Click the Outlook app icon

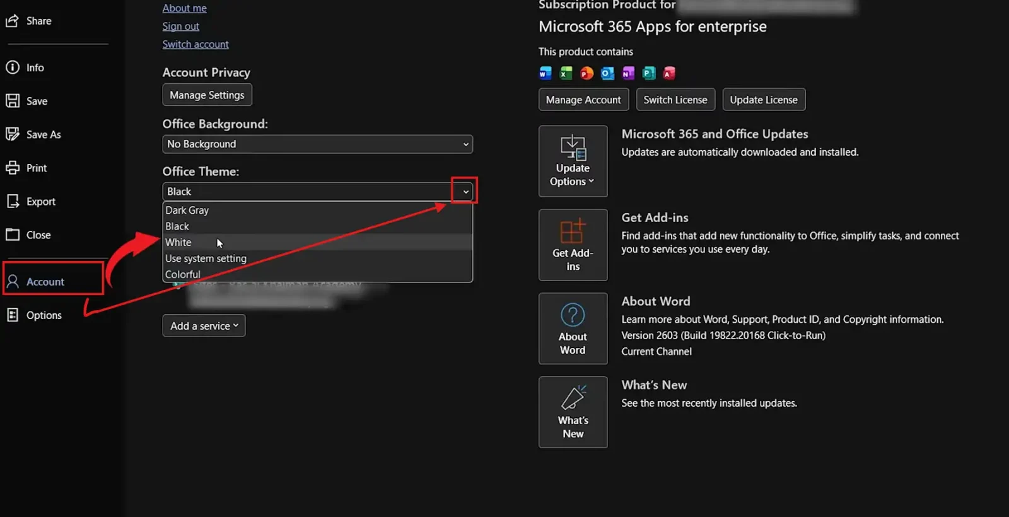607,73
